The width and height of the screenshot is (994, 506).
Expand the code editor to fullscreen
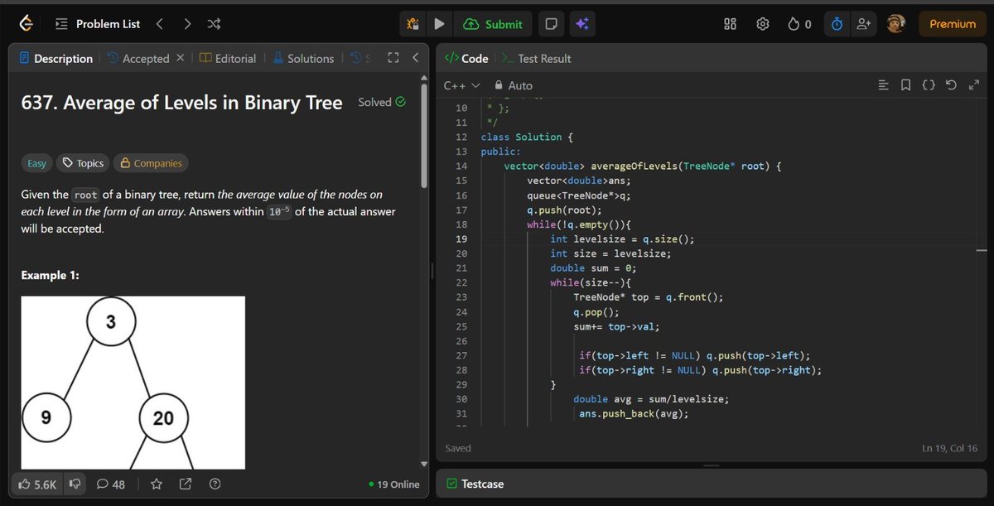[x=973, y=85]
